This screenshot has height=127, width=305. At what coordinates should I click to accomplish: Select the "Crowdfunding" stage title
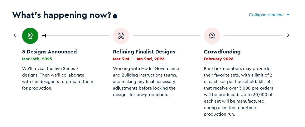click(x=222, y=52)
